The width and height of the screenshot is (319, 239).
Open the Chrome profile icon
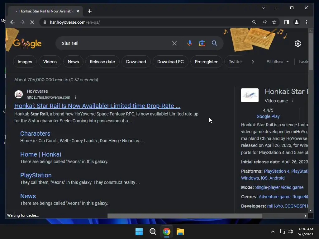click(297, 22)
